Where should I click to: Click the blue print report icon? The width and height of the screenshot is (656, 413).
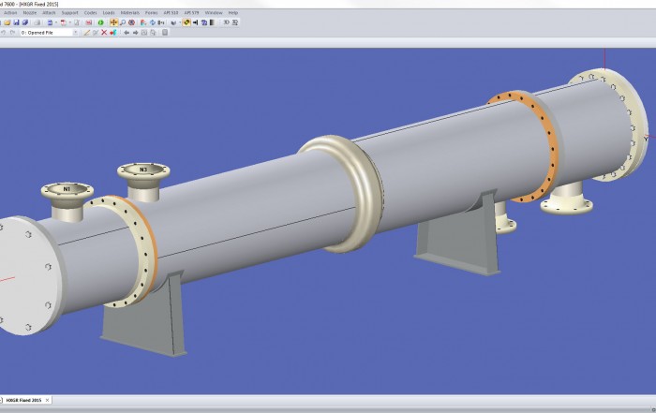point(50,22)
